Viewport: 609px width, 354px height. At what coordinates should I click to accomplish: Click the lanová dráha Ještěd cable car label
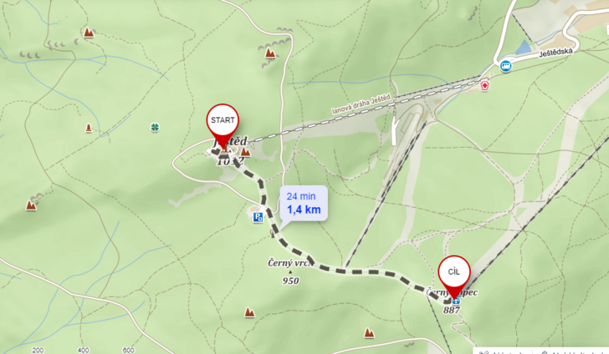pos(361,104)
